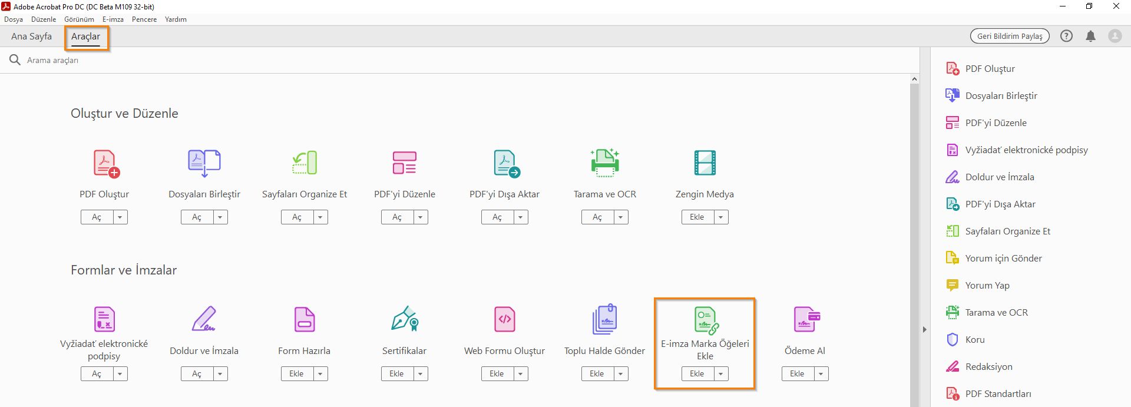Click Aç button under Doldur ve İmzala
Viewport: 1131px width, 407px height.
point(197,374)
